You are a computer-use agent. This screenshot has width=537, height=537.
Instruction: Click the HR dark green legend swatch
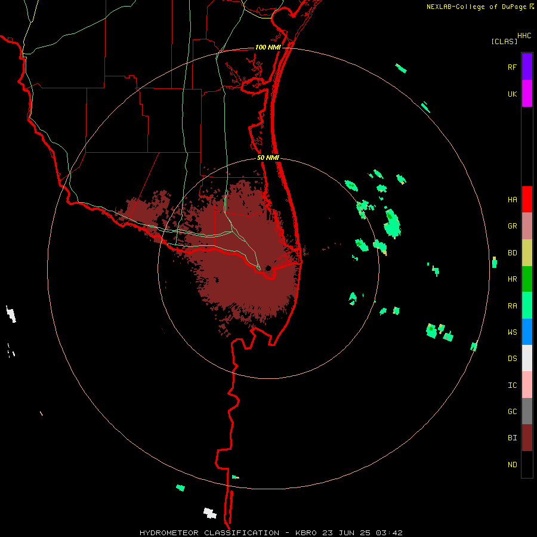pos(527,279)
